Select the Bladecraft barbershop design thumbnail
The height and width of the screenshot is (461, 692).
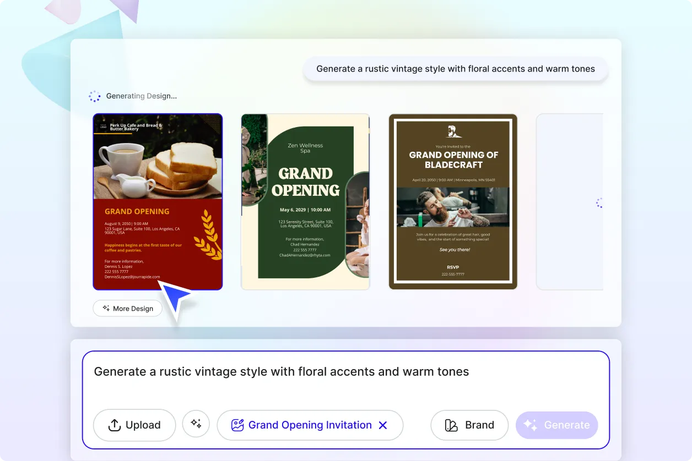coord(453,201)
